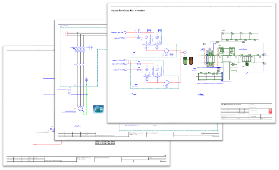
Task: Select the supply unit "vinegar" arrow
Action: point(126,60)
